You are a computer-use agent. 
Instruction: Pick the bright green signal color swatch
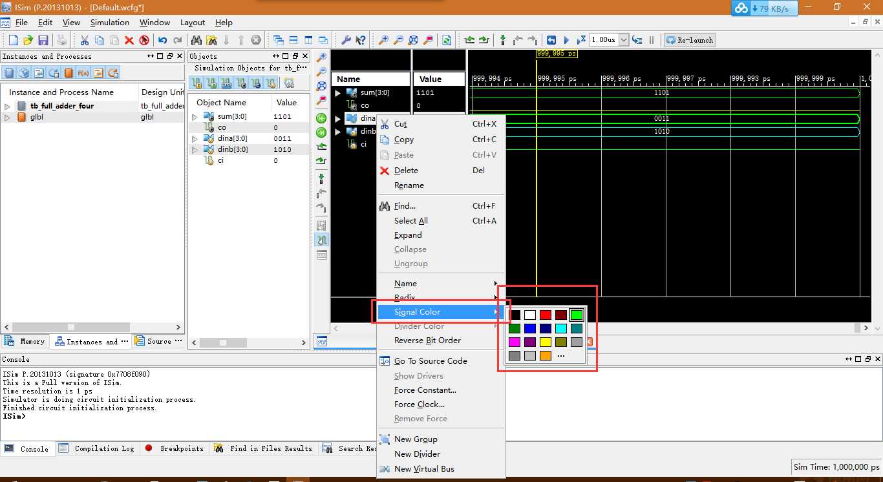tap(577, 315)
